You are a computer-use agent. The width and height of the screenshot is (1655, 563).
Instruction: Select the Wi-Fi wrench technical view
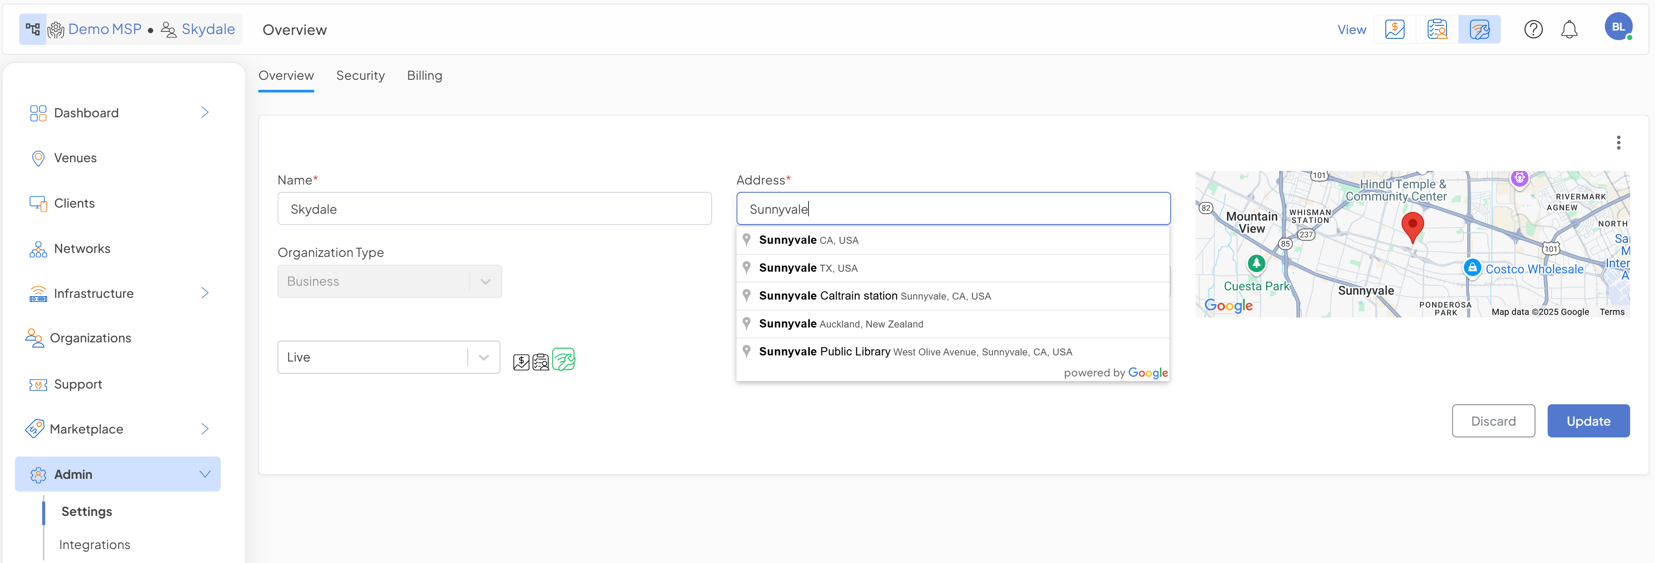[1479, 30]
